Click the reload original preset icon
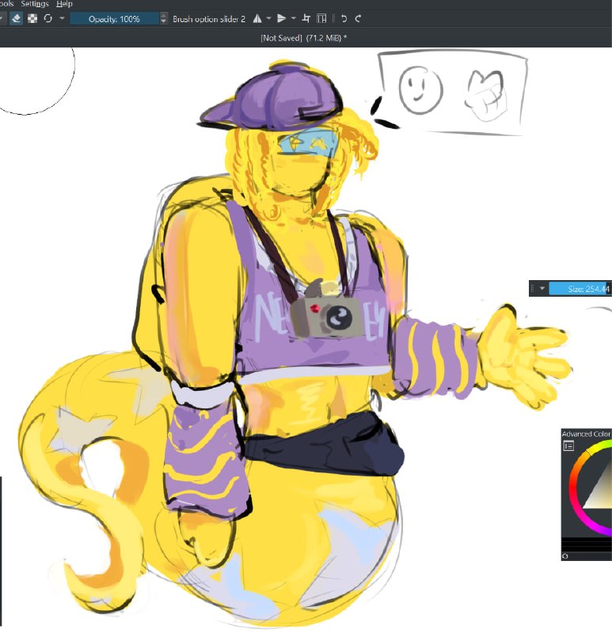The width and height of the screenshot is (612, 633). 48,18
